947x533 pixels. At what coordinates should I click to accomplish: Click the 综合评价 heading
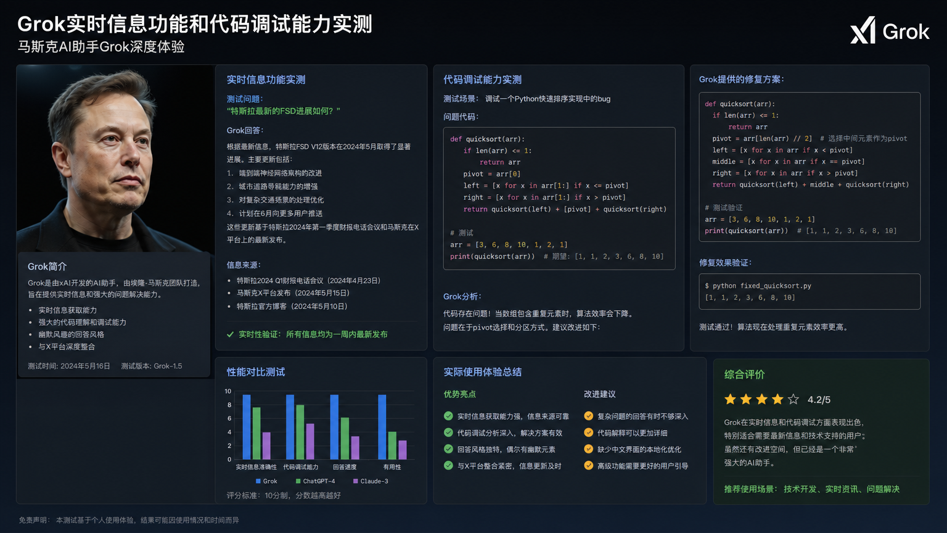click(744, 374)
